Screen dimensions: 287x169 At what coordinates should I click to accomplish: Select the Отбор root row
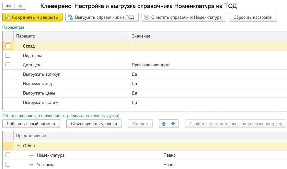click(144, 146)
